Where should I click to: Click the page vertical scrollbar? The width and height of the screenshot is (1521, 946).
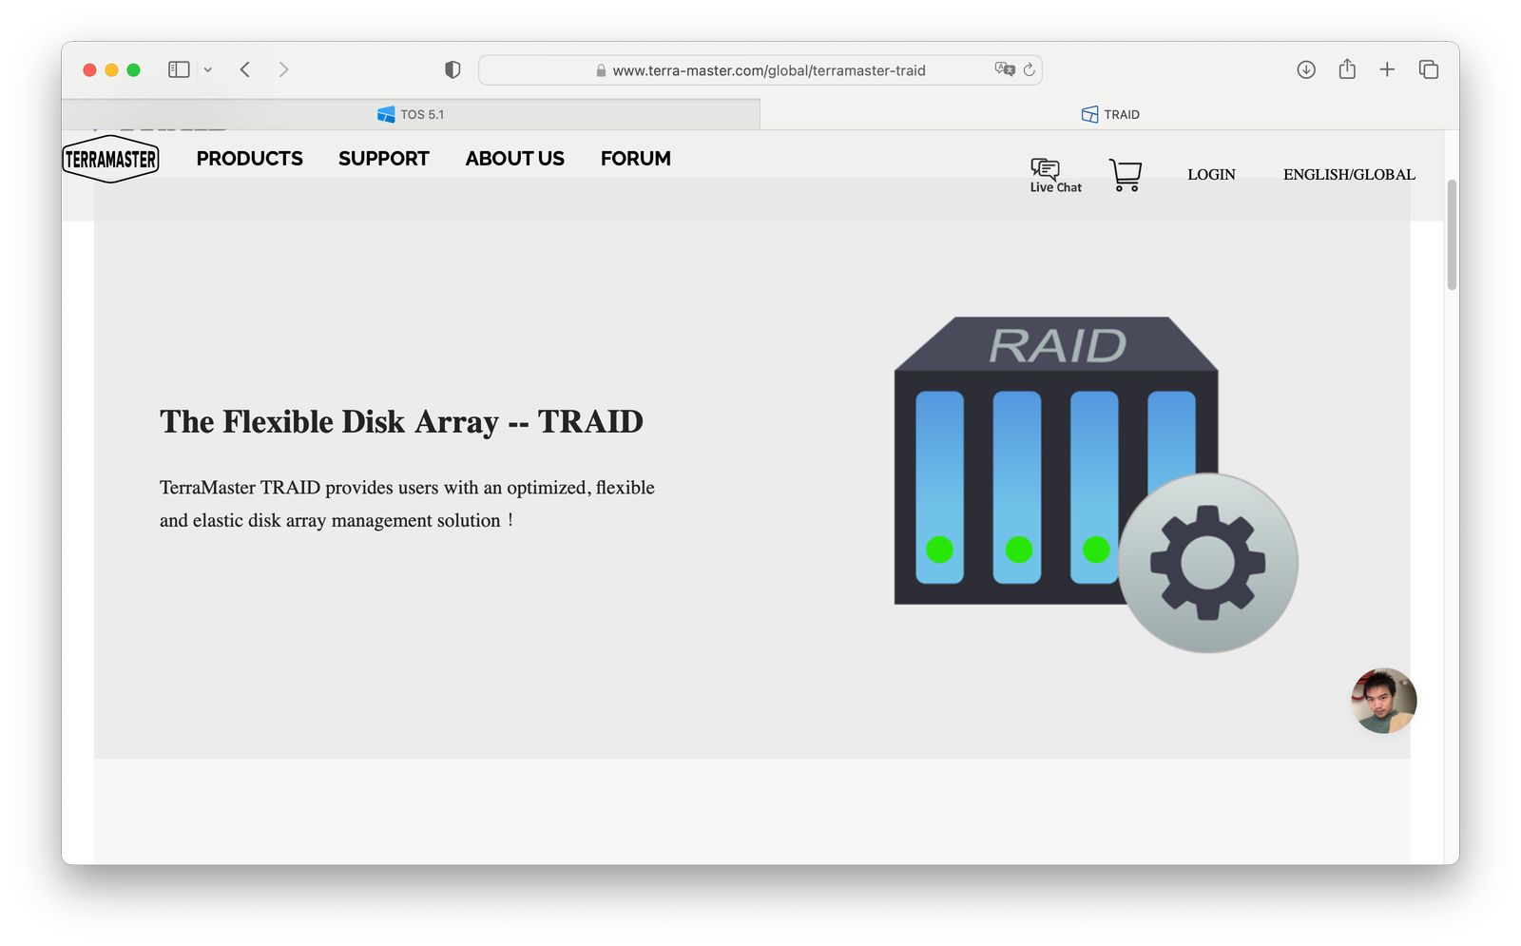[1452, 235]
